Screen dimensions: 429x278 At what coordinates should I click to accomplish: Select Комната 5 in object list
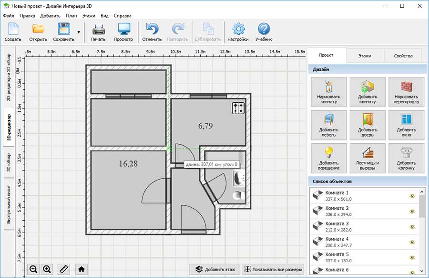[x=364, y=257]
